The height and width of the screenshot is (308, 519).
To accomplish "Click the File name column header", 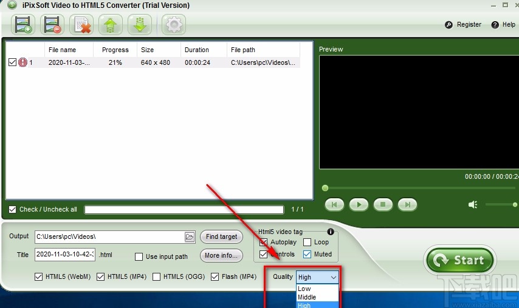I will click(69, 50).
